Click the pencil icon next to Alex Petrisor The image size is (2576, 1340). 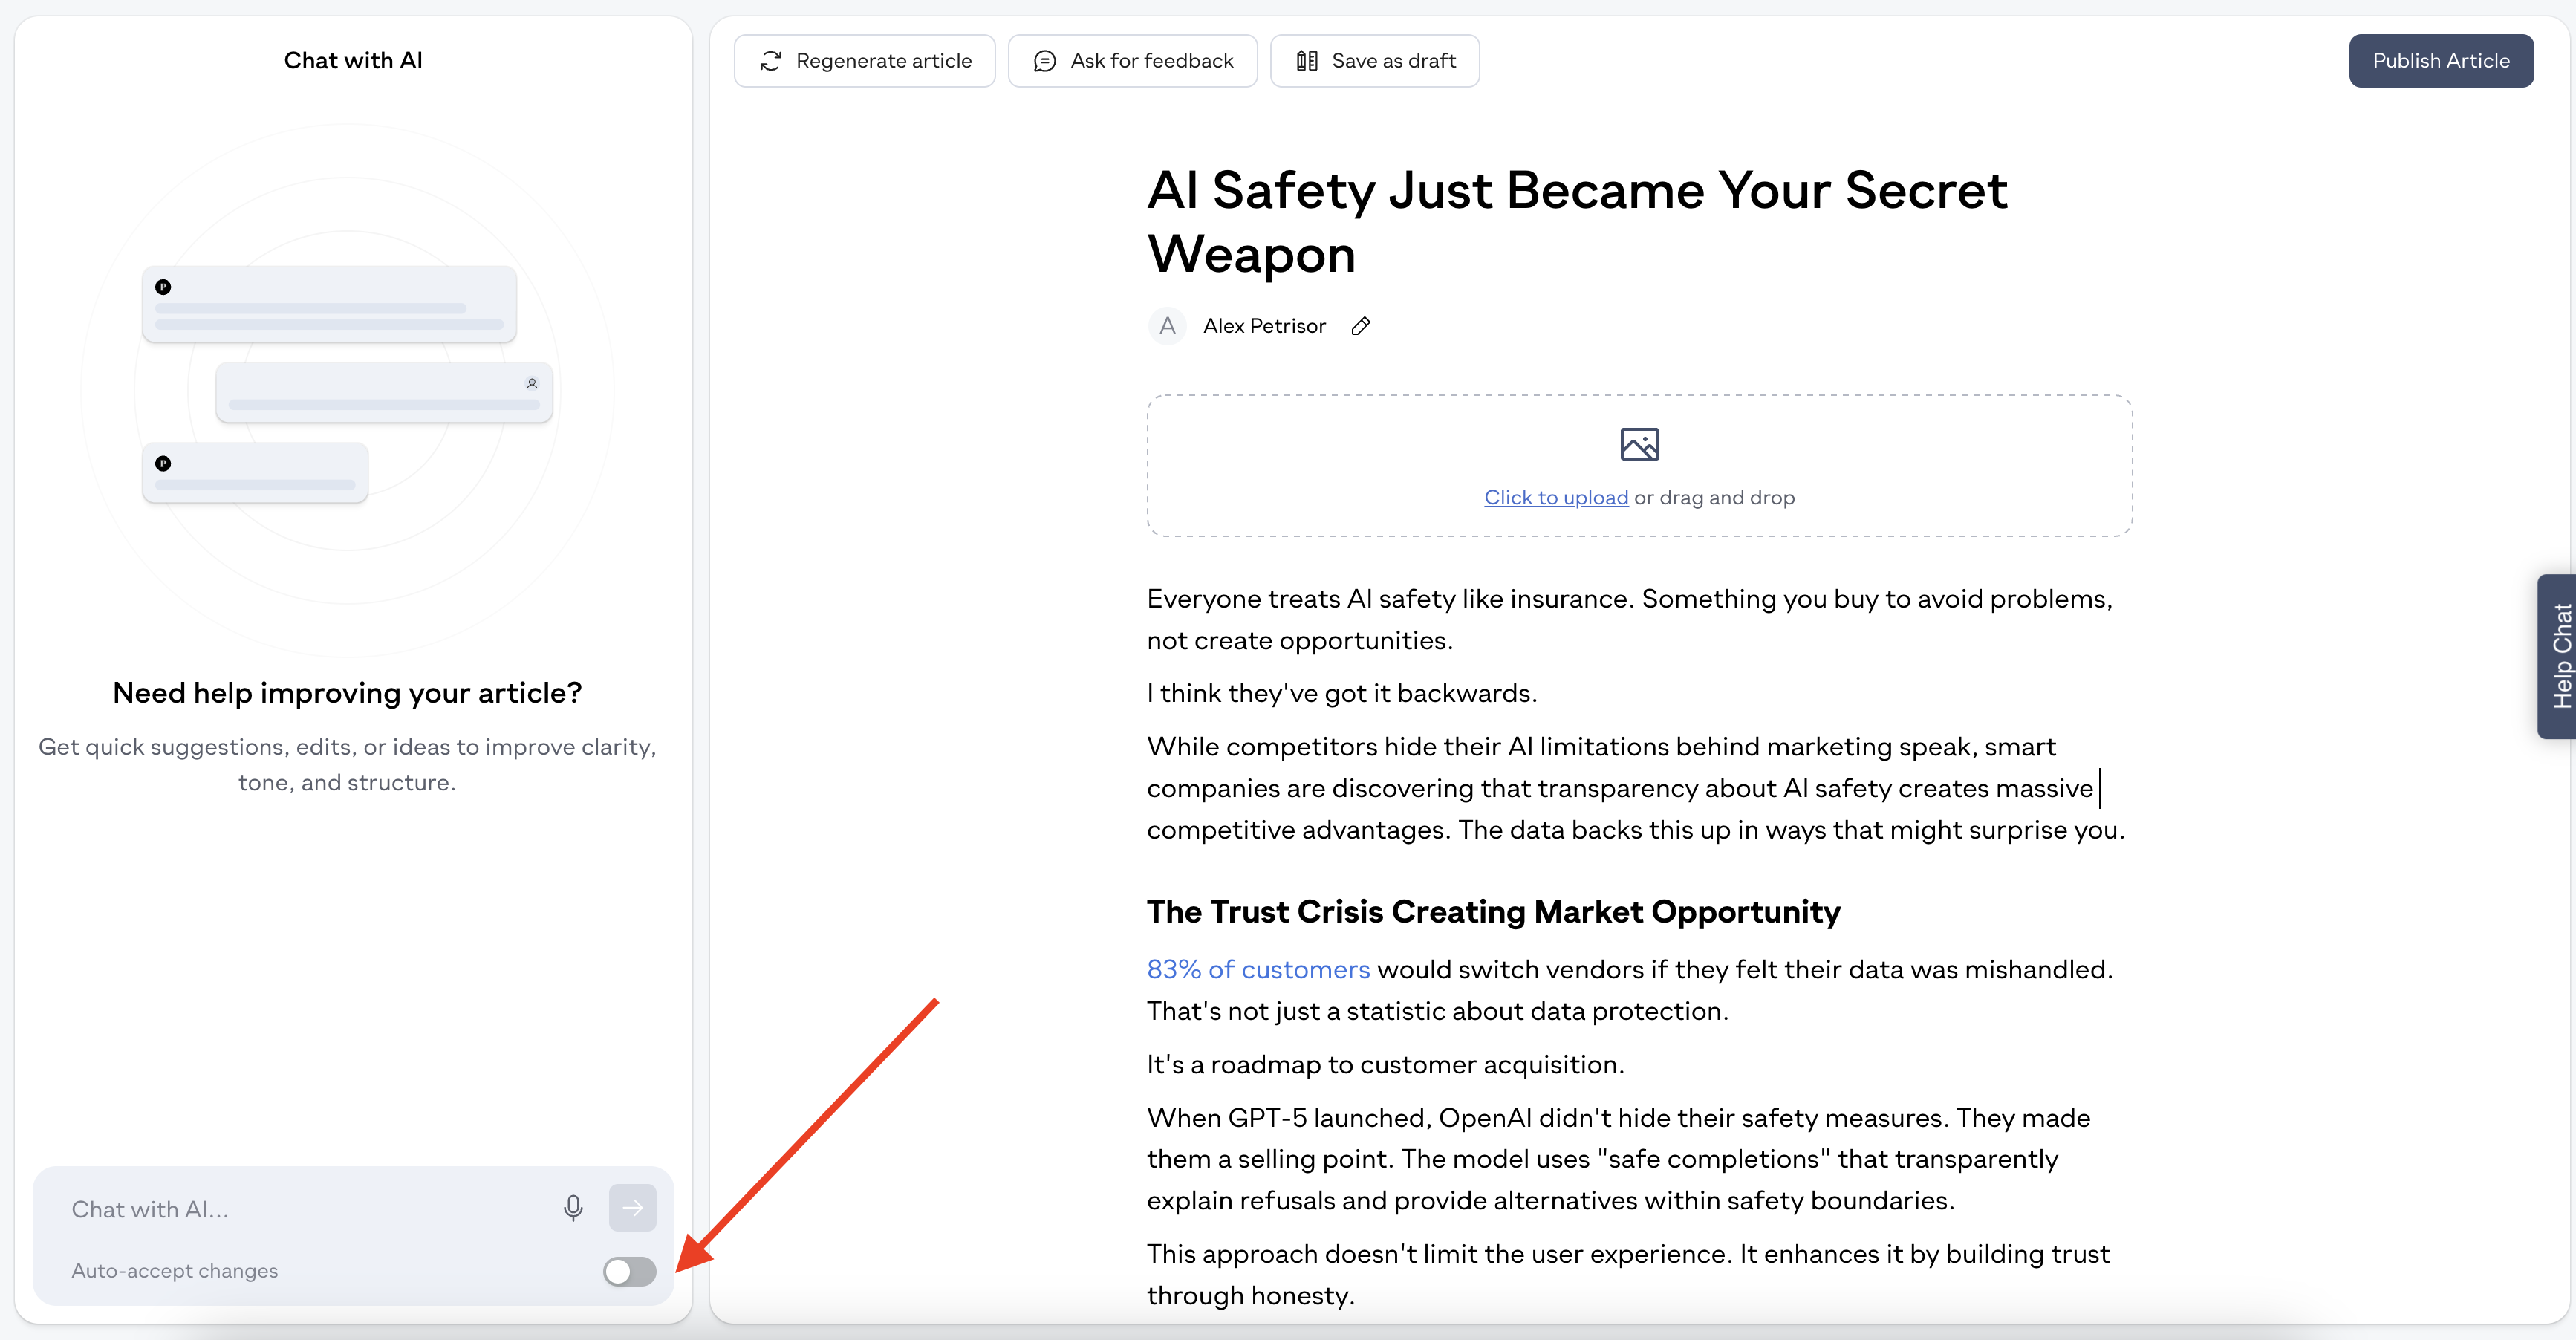point(1360,326)
